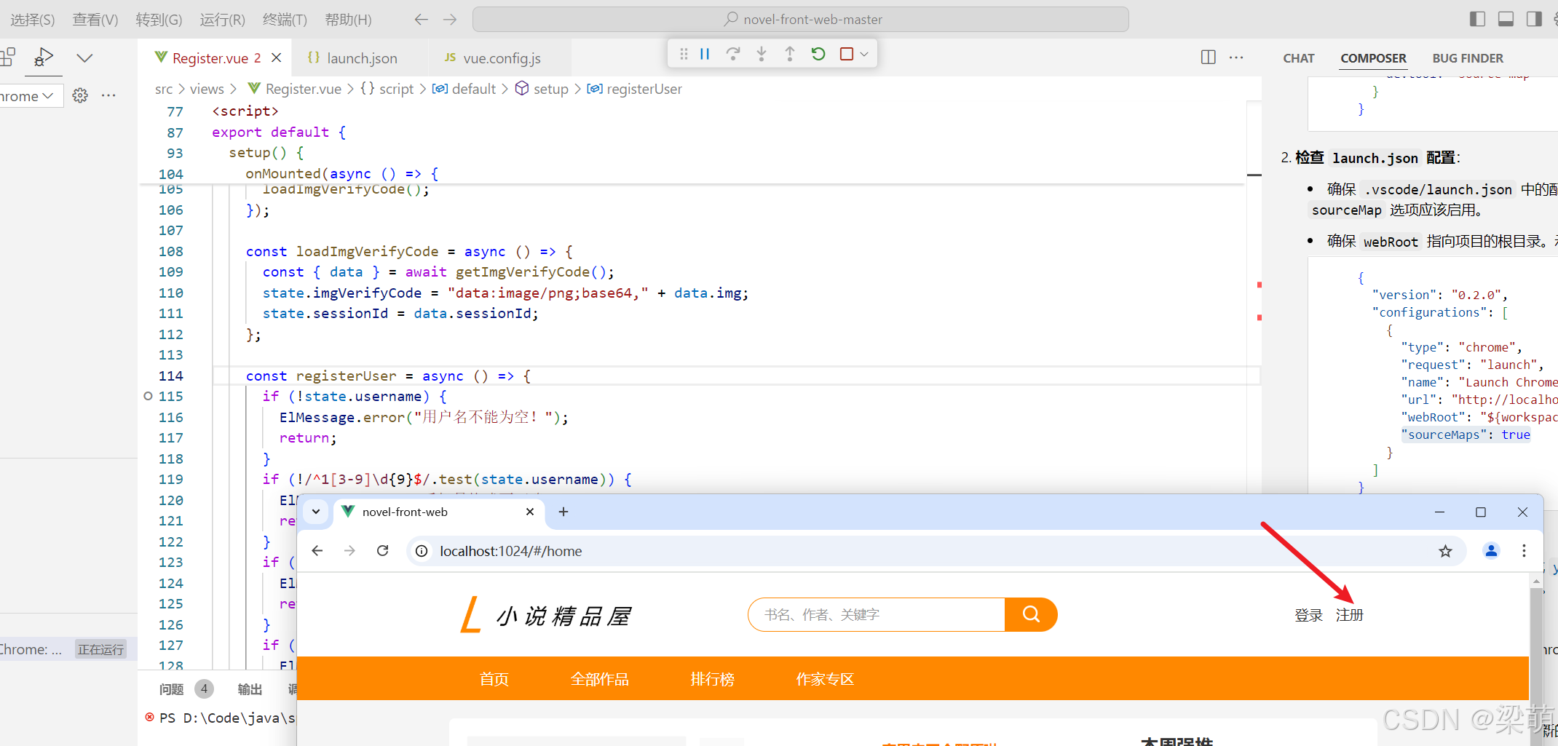Grab the debug toolbar drag handle

pyautogui.click(x=684, y=54)
